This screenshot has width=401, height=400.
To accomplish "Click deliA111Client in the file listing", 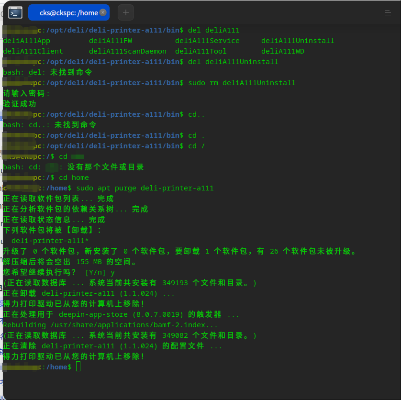I will click(x=33, y=51).
